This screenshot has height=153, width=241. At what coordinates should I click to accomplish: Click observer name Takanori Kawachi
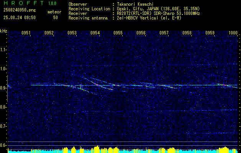(x=135, y=4)
